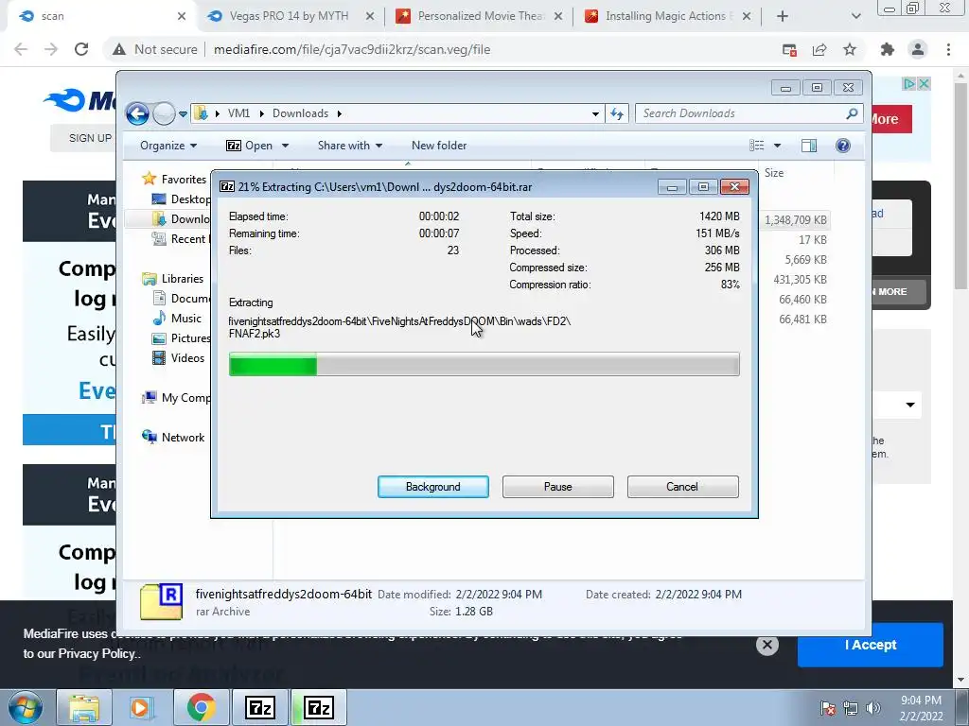
Task: Click VM1 in the address breadcrumb
Action: tap(238, 113)
